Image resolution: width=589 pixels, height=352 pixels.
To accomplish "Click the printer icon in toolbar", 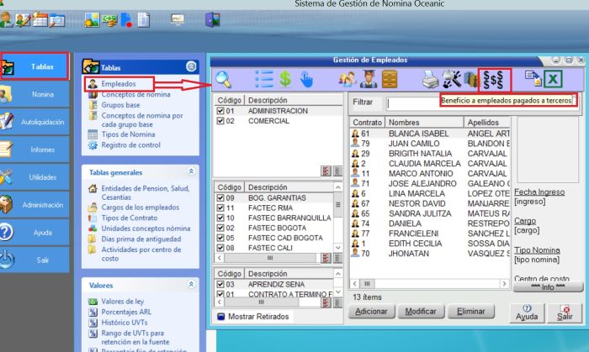I will tap(430, 80).
